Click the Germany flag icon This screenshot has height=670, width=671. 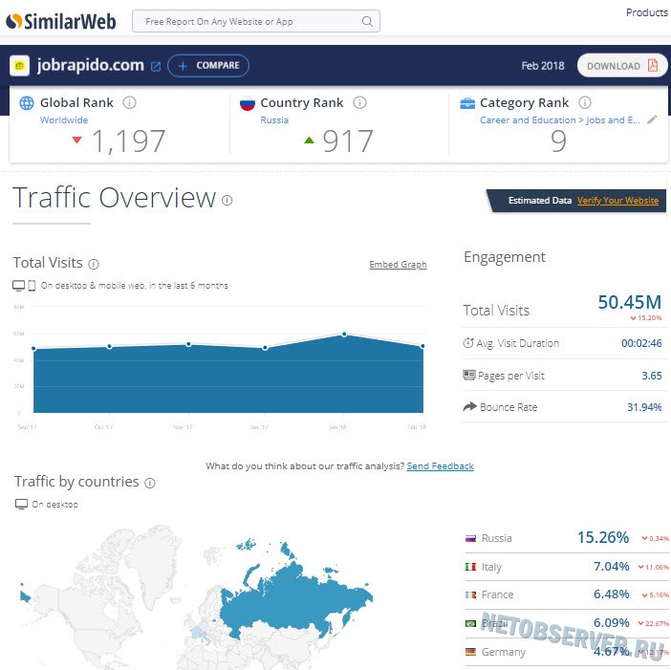(470, 652)
